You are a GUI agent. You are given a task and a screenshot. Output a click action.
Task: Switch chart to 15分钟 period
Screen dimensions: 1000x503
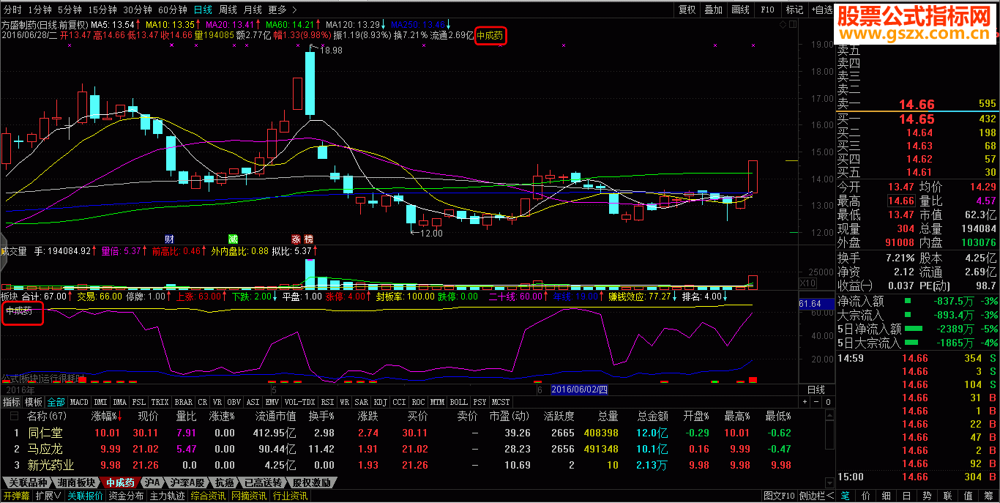(x=102, y=10)
